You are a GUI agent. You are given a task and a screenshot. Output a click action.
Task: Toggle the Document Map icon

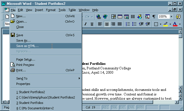pyautogui.click(x=147, y=17)
